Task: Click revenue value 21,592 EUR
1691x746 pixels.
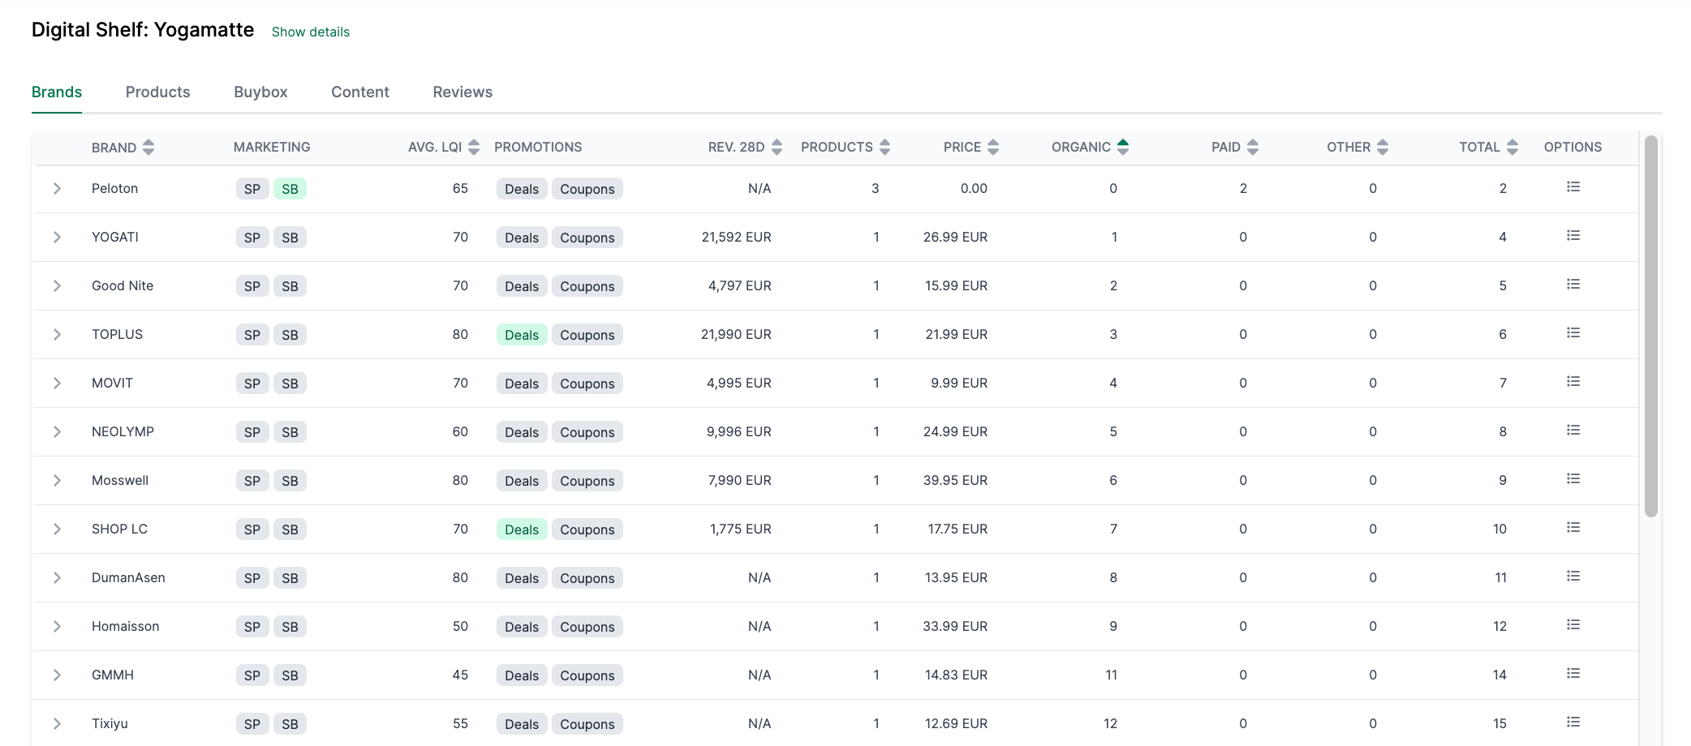Action: click(737, 237)
